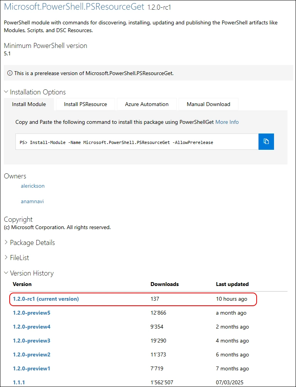Image resolution: width=296 pixels, height=387 pixels.
Task: Open version 1.2.0-rc1 (current version)
Action: (46, 299)
